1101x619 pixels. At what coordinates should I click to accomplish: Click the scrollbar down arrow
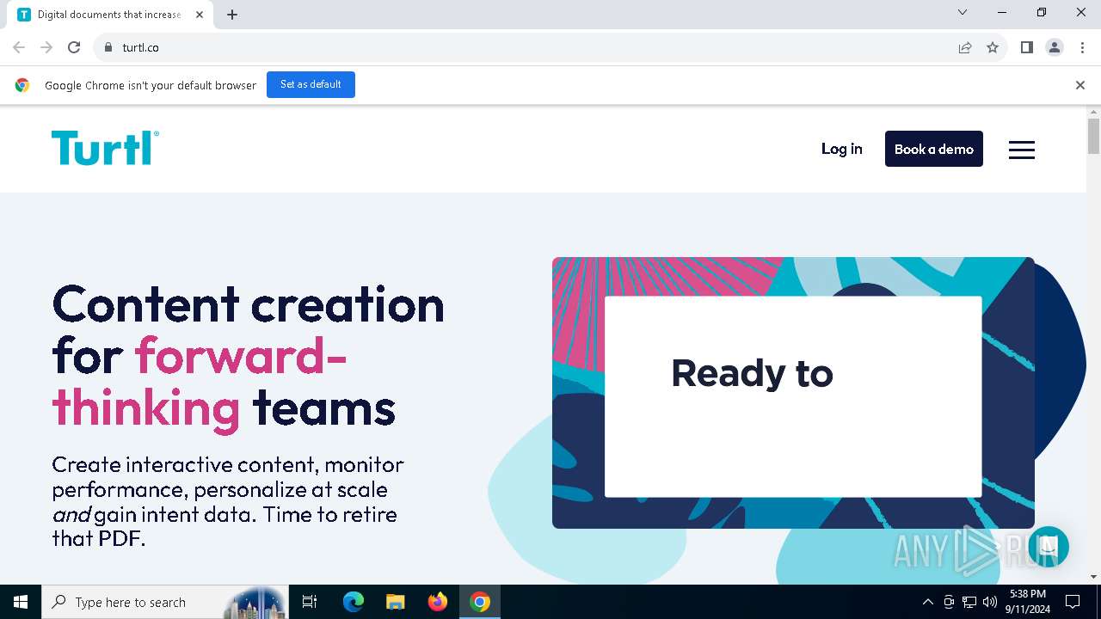pos(1093,577)
